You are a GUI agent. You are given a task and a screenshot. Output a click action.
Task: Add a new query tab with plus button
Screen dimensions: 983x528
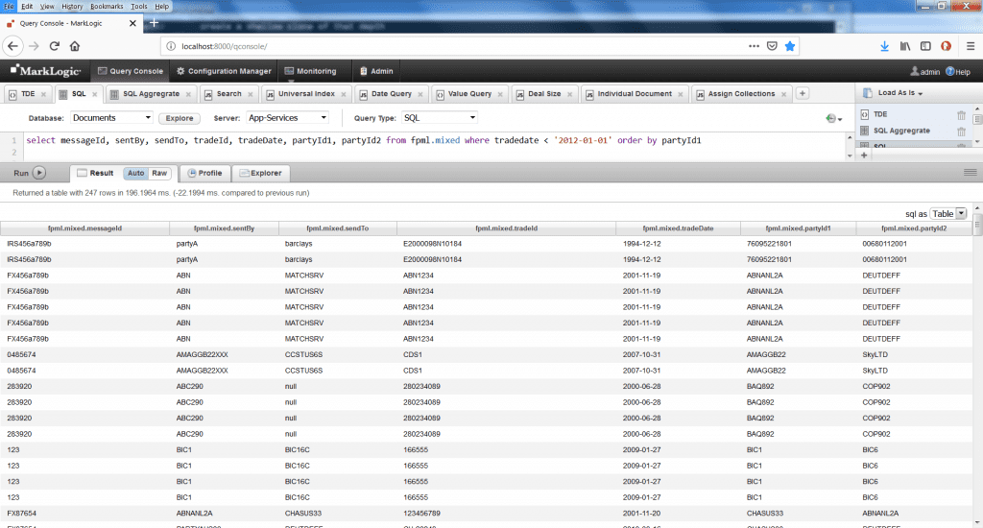pos(803,93)
